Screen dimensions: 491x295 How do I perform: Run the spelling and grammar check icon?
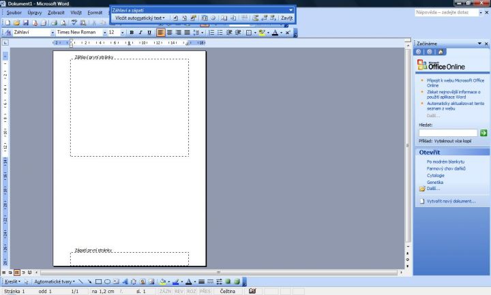74,22
